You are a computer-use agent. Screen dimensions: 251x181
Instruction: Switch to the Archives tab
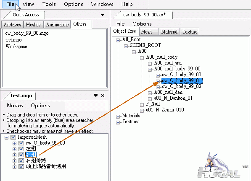(13, 25)
